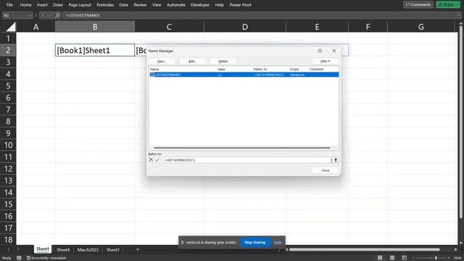This screenshot has height=261, width=464.
Task: Click the worksheet vertical scrollbar
Action: tap(461, 121)
